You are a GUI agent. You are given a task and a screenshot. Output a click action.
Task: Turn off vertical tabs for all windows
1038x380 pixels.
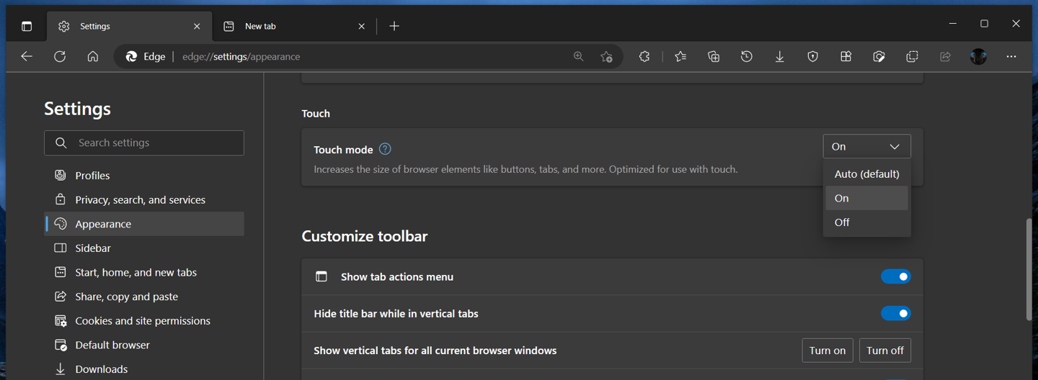coord(885,350)
